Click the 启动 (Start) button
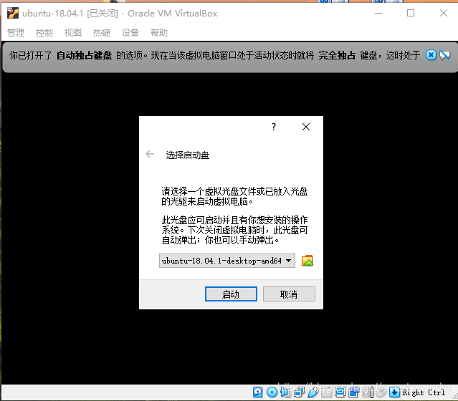 (x=231, y=294)
